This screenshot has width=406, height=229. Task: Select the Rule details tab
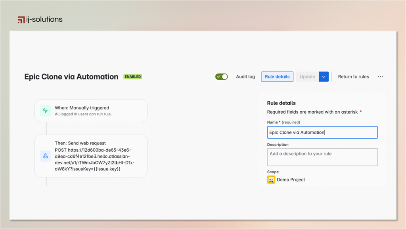277,76
